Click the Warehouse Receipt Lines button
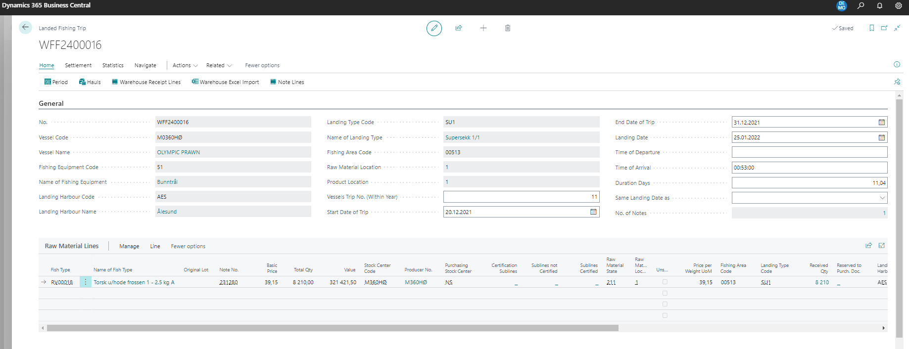 pyautogui.click(x=146, y=82)
